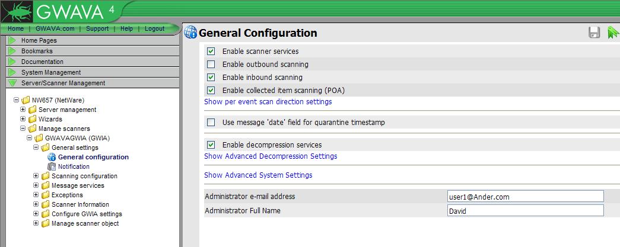
Task: Click the Manage scanners folder icon
Action: tap(33, 129)
